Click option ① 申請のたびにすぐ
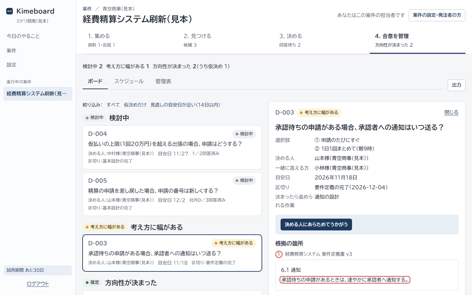Screen dimensions: 472x295 pos(337,140)
